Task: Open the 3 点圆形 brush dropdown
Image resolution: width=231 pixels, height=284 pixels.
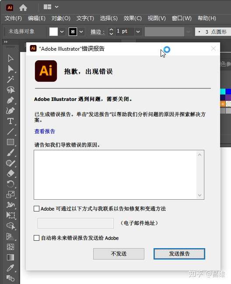Action: (213, 32)
